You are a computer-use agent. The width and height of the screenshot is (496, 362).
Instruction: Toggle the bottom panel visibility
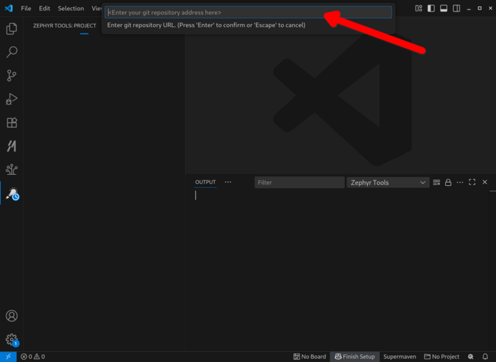pos(444,8)
